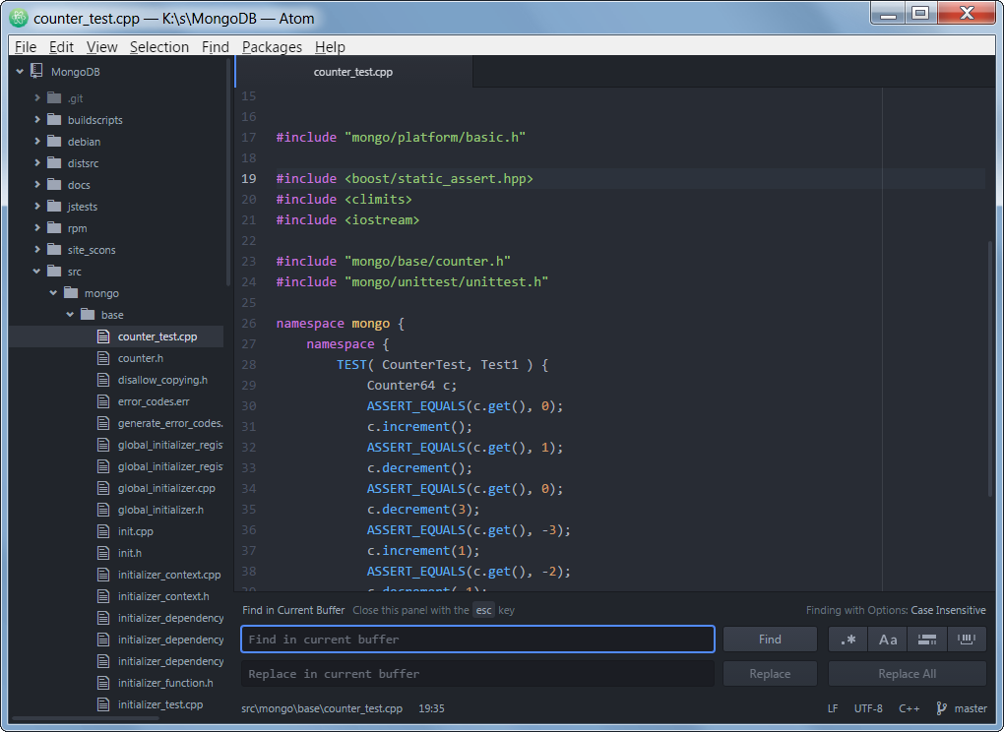The height and width of the screenshot is (732, 1004).
Task: Click the src folder icon
Action: (54, 272)
